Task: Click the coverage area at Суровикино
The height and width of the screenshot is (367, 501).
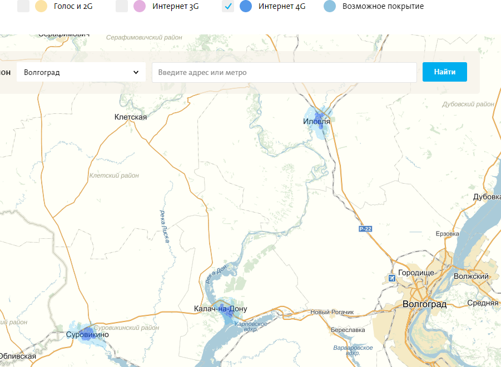Action: [x=87, y=334]
